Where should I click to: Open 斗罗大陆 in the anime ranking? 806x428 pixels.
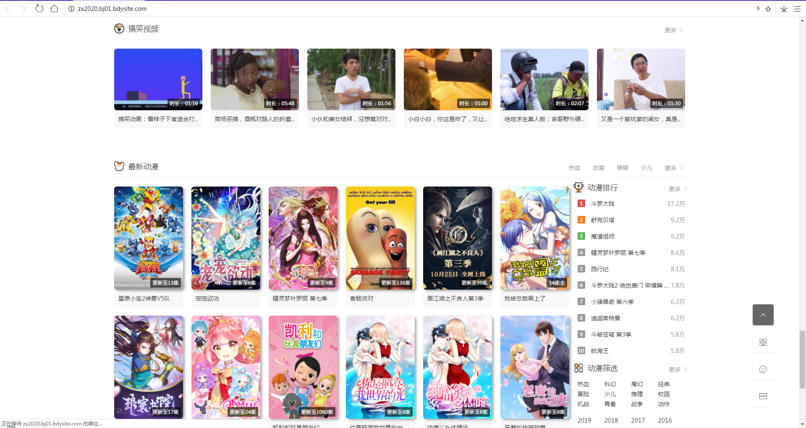(602, 204)
